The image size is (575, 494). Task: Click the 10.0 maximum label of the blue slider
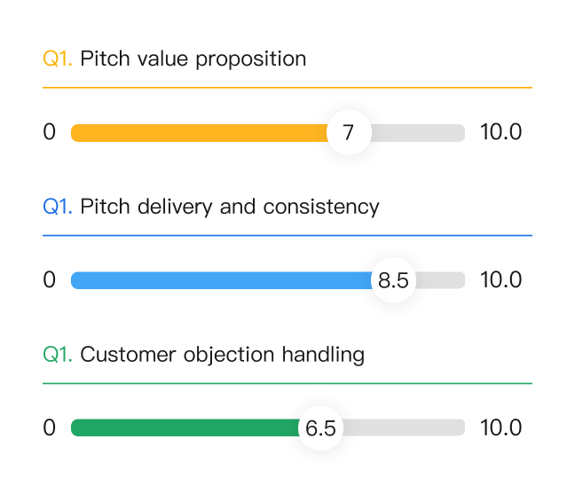(500, 280)
